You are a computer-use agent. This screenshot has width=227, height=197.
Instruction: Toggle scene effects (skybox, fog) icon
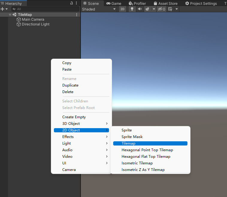point(147,9)
